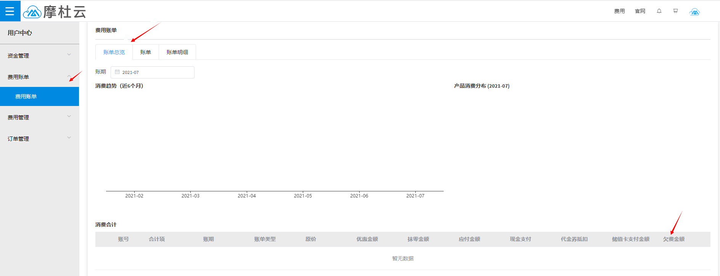The width and height of the screenshot is (720, 276).
Task: Switch to the 账单 tab
Action: 145,52
